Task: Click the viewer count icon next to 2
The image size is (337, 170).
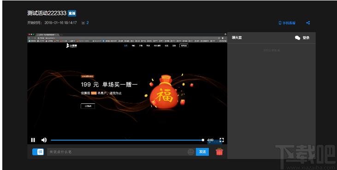Action: [x=83, y=23]
